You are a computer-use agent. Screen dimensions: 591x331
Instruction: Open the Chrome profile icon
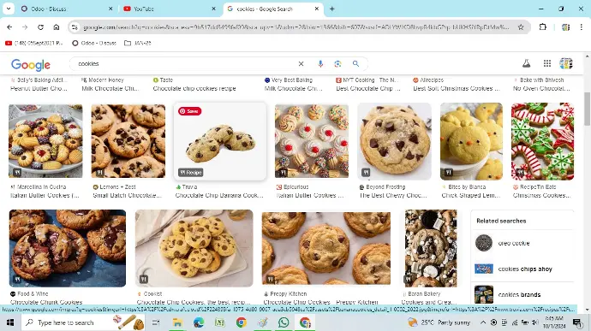point(565,27)
